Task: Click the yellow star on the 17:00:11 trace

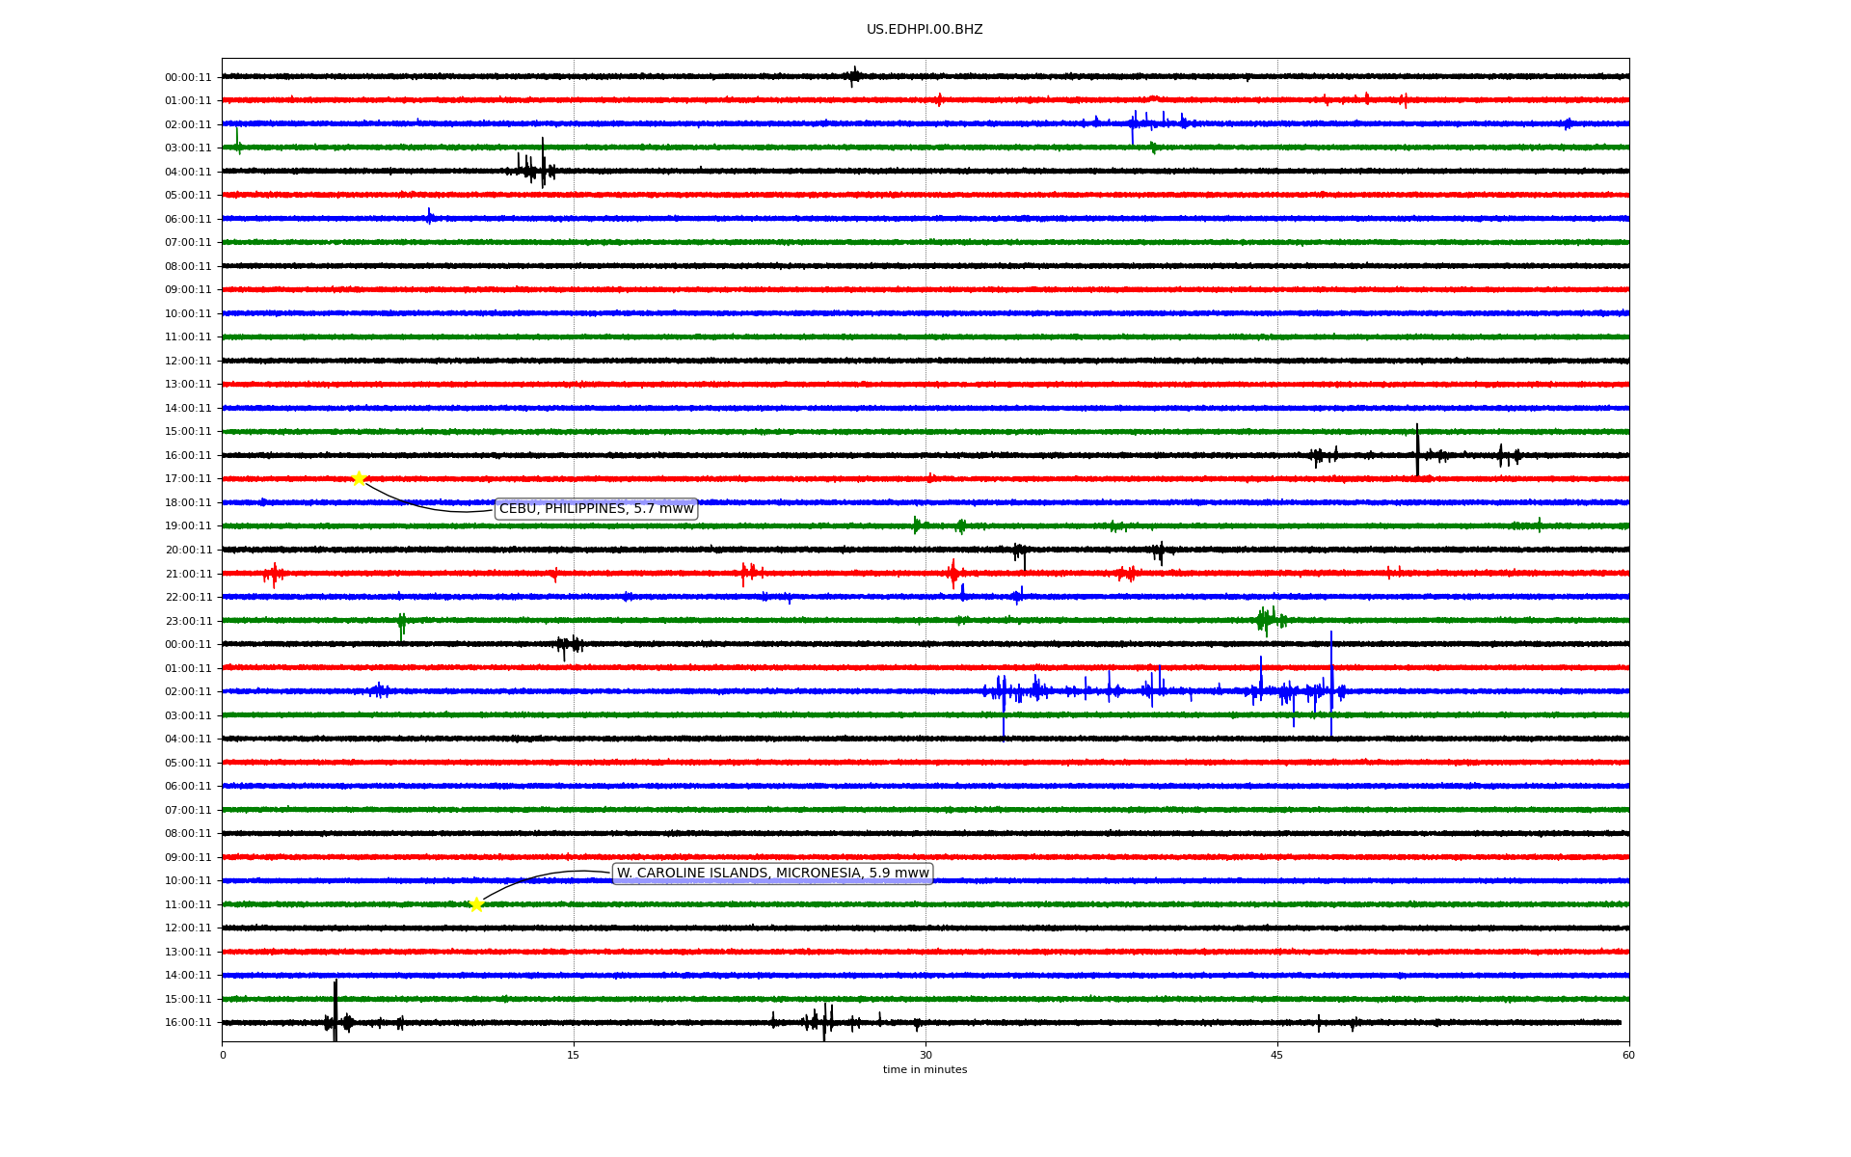Action: (x=359, y=478)
